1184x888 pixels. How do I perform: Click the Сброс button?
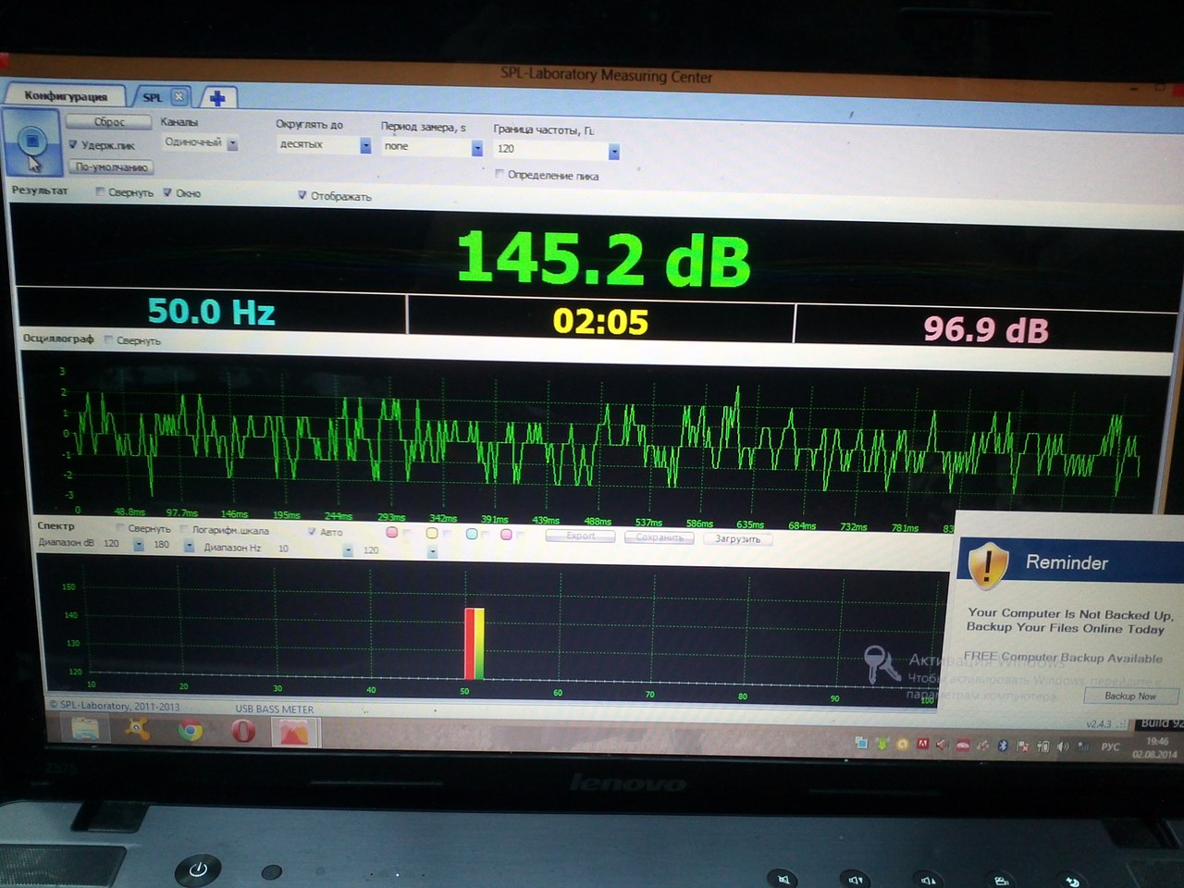point(108,121)
